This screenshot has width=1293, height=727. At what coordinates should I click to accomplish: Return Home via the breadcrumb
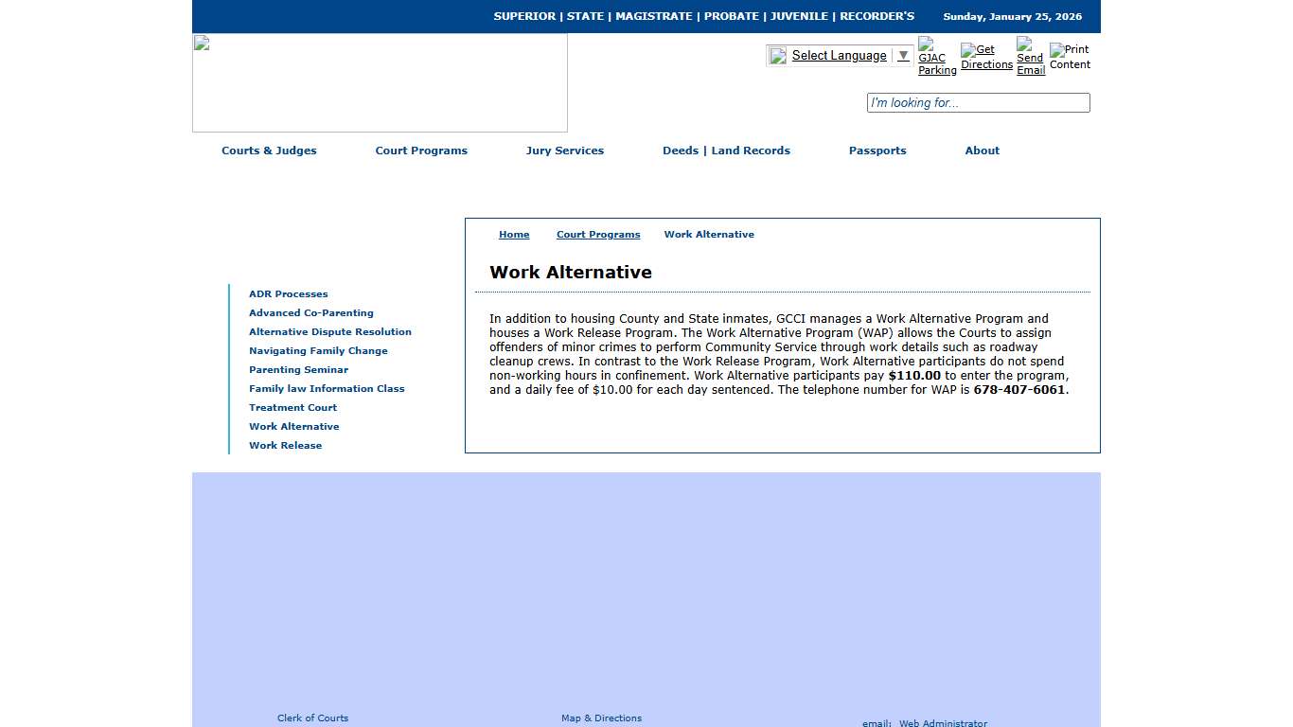(x=514, y=234)
